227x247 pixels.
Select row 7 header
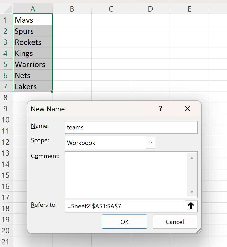6,86
